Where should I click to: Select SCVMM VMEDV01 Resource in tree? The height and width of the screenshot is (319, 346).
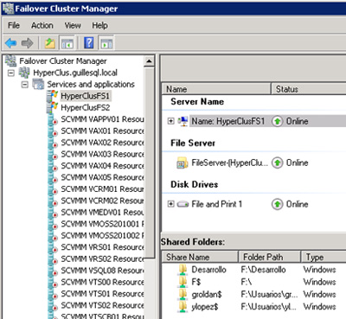point(102,213)
